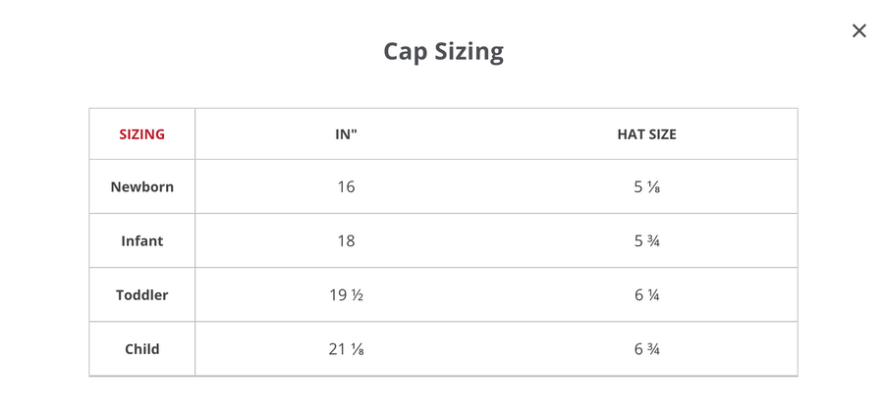
Task: Click the Toddler hat size 6 ¼
Action: (646, 294)
